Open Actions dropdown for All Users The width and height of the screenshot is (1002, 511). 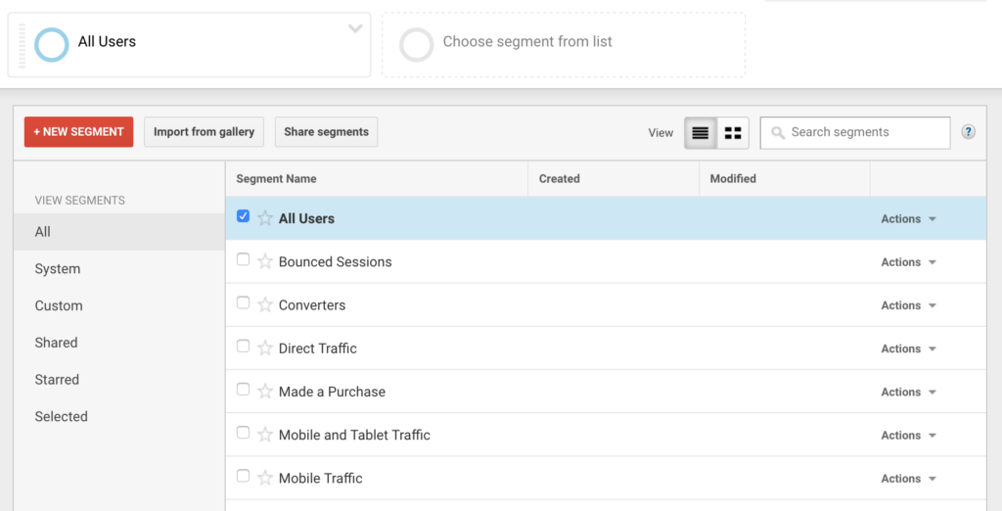[908, 218]
